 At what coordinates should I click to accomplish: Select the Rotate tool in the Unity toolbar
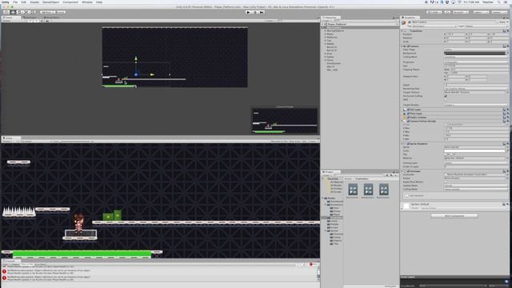click(x=19, y=12)
